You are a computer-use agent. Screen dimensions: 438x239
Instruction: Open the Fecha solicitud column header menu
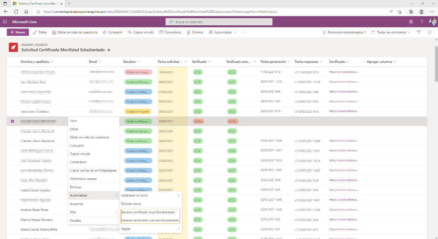[x=169, y=62]
